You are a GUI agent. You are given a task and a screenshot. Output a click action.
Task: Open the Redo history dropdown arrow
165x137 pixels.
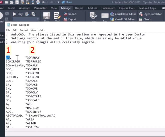55,2
